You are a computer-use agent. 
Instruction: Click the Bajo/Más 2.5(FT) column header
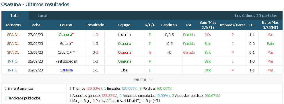click(x=208, y=25)
